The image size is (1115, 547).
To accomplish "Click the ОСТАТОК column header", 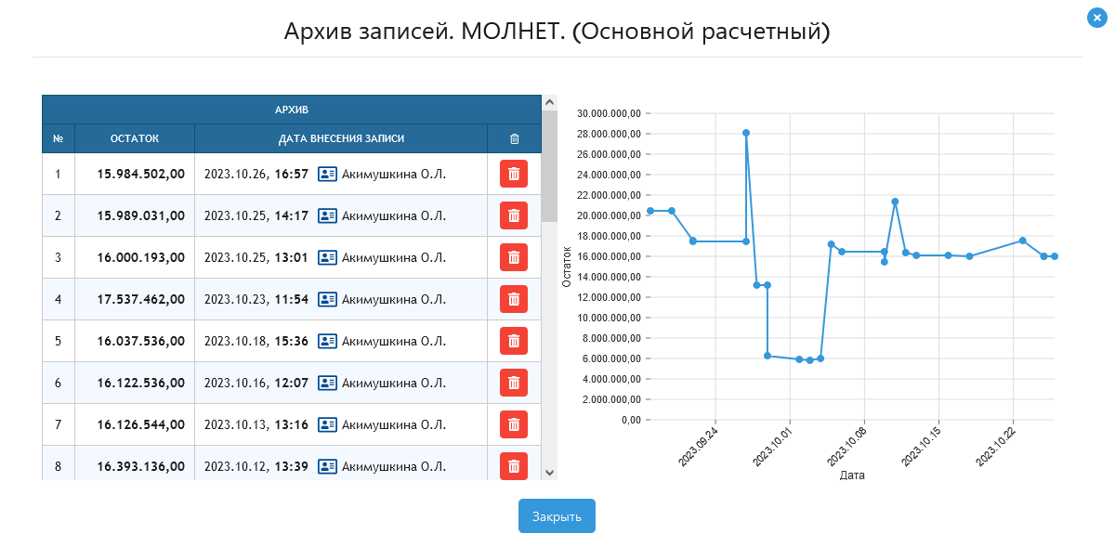I will click(x=135, y=138).
